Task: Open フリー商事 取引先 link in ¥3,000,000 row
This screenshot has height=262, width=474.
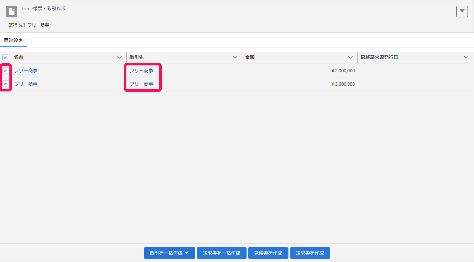Action: 142,84
